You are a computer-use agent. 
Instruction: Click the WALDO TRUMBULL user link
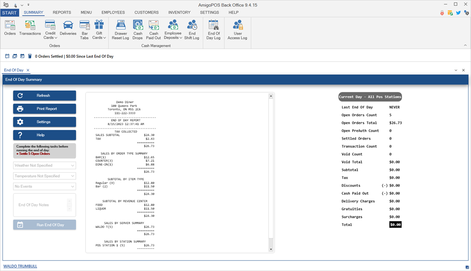pyautogui.click(x=20, y=266)
